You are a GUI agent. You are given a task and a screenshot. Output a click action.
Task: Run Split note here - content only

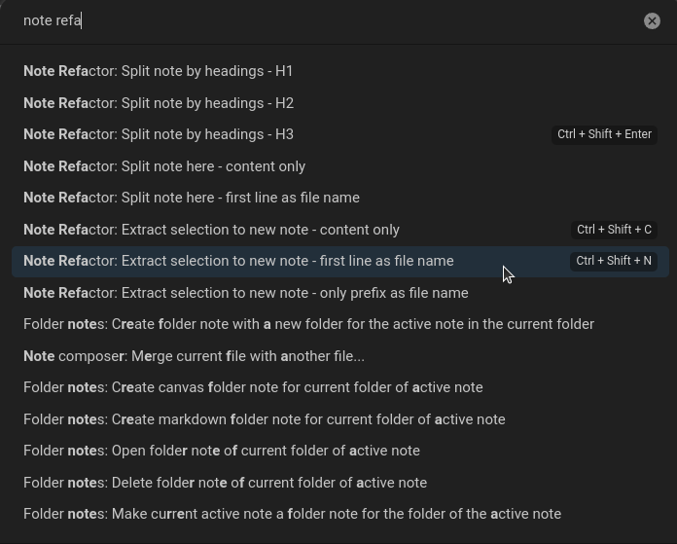(164, 166)
